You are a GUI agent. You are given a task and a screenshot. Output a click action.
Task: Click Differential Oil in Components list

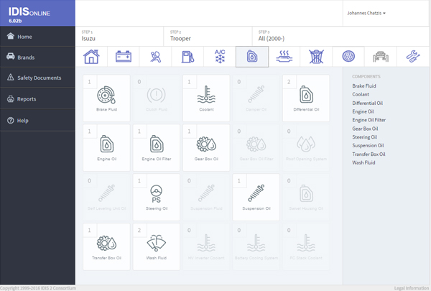tap(368, 103)
